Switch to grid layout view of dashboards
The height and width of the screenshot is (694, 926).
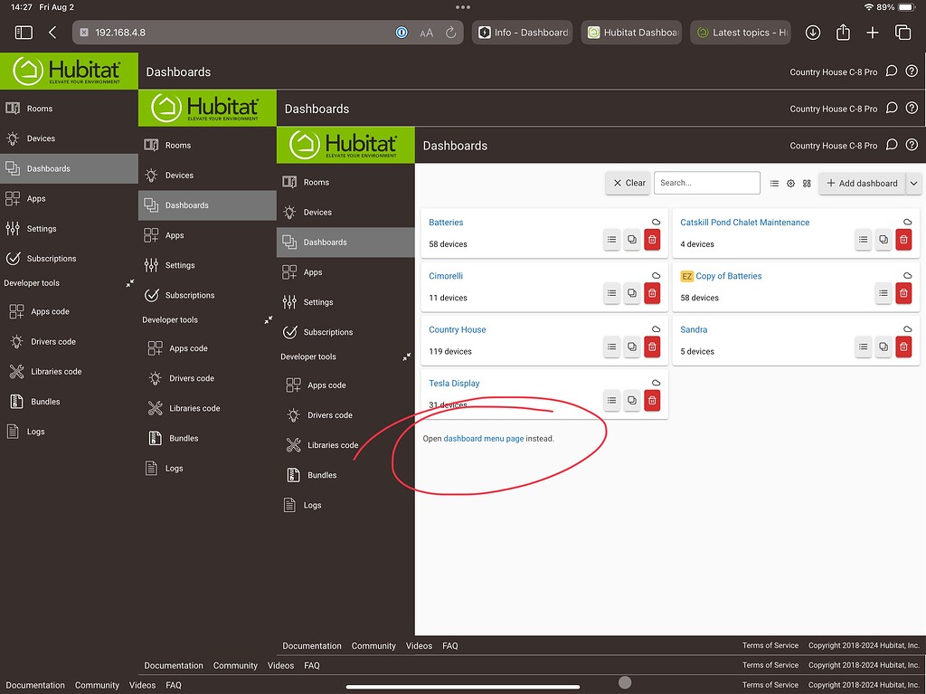coord(807,183)
